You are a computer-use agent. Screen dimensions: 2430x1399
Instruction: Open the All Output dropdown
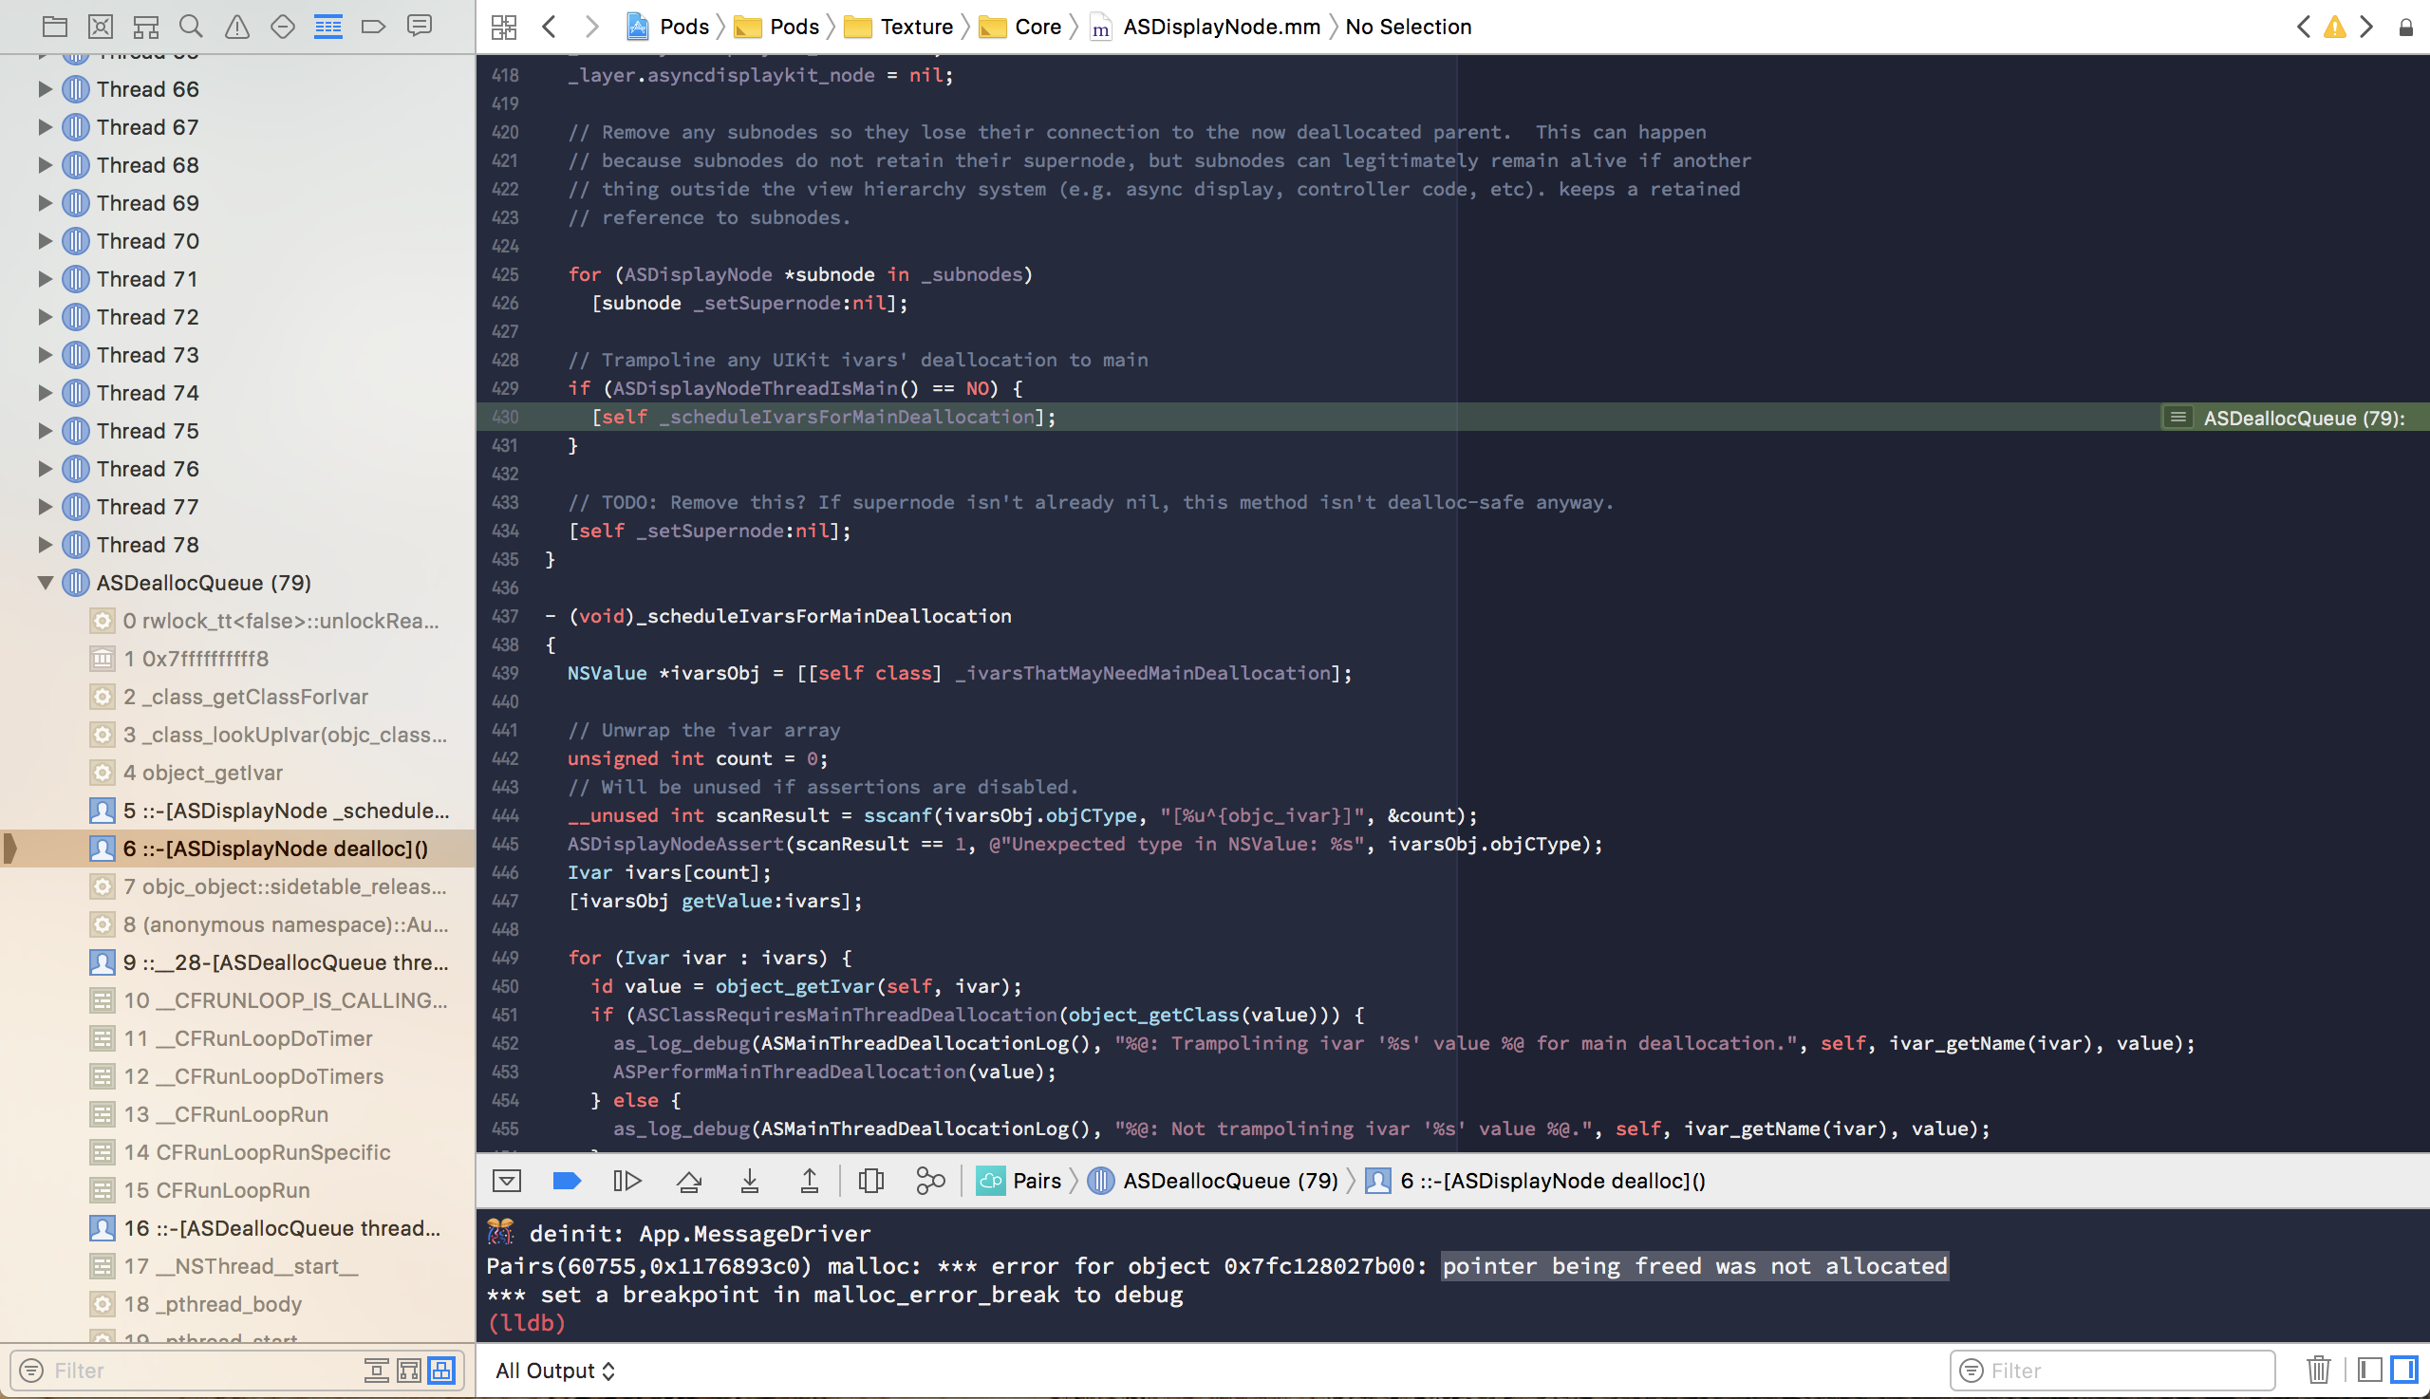[x=555, y=1371]
